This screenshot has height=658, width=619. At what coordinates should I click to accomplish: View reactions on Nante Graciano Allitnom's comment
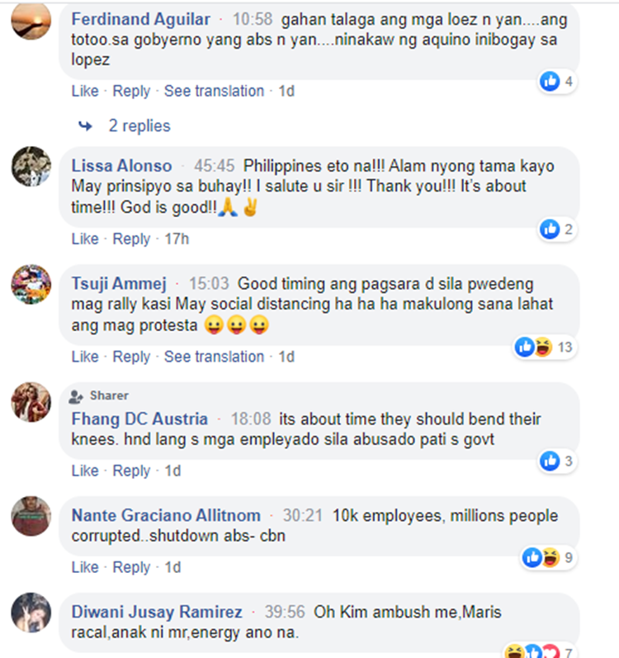point(549,558)
